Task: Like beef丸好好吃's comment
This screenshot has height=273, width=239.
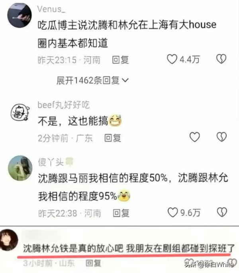Action: coord(194,137)
